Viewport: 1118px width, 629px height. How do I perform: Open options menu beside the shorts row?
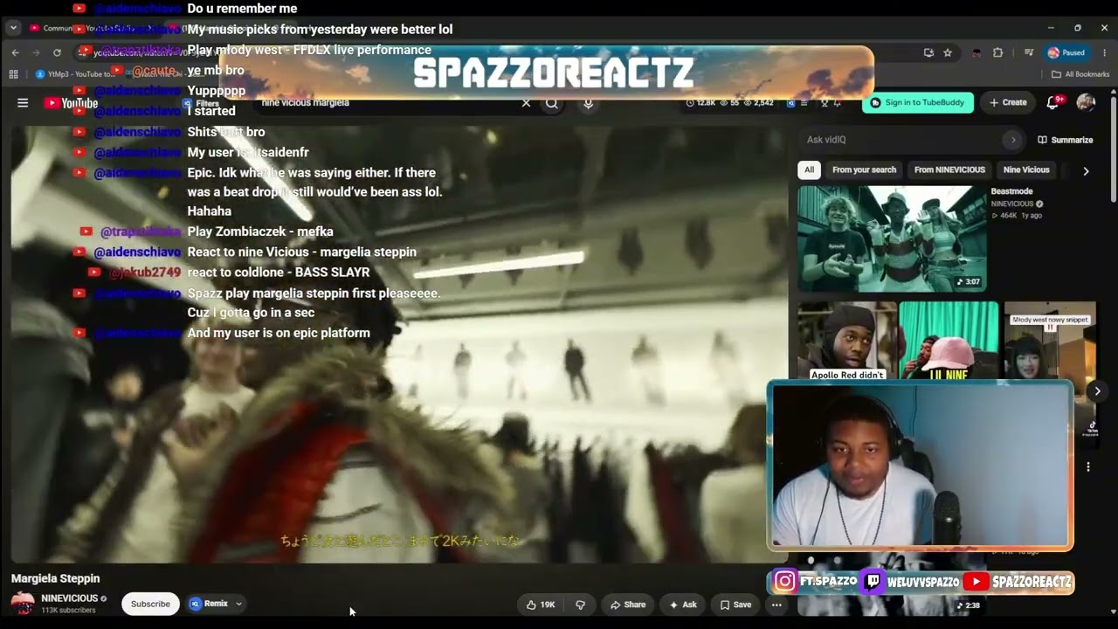coord(1088,467)
